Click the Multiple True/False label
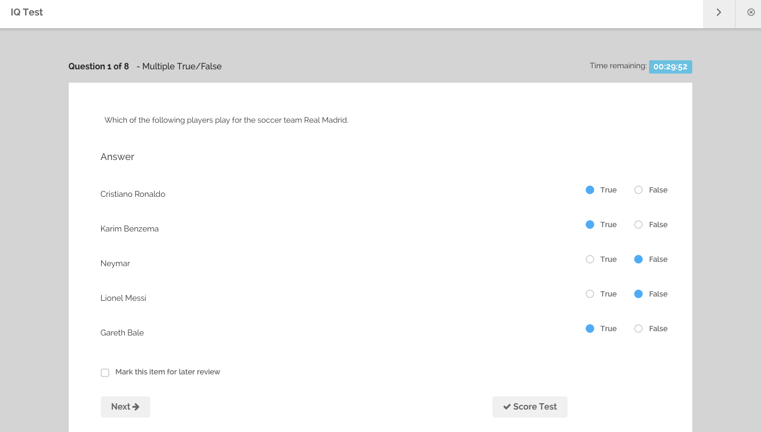761x432 pixels. pyautogui.click(x=182, y=66)
